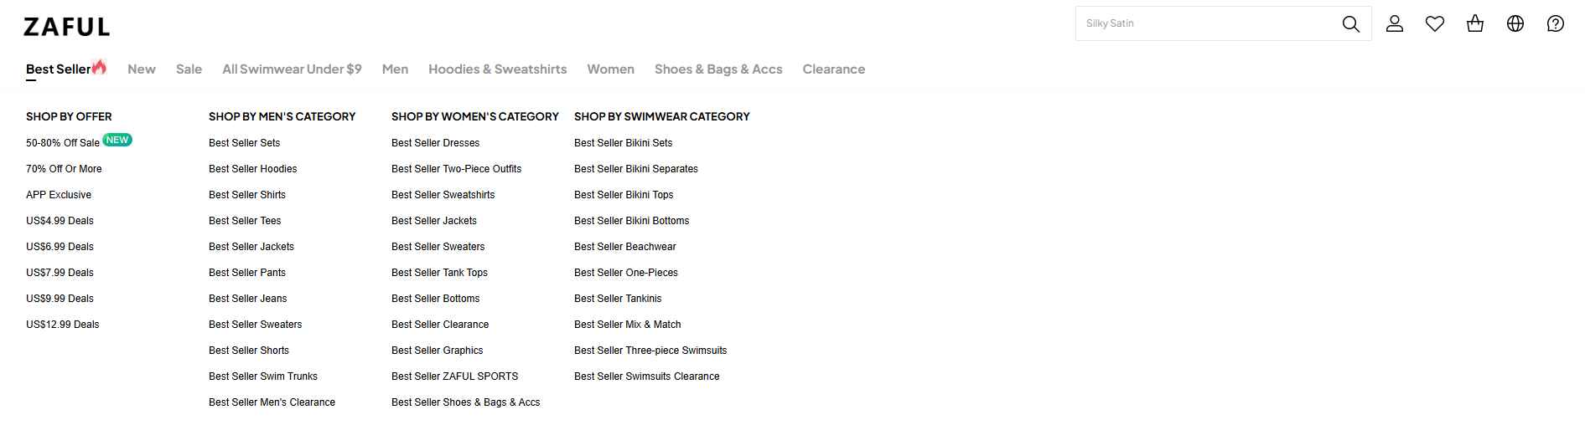Open the Sale menu tab
This screenshot has width=1585, height=425.
tap(189, 69)
